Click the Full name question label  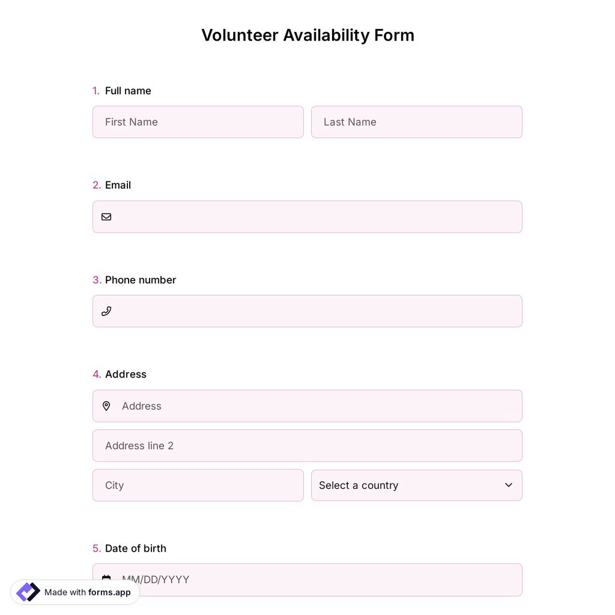[128, 90]
